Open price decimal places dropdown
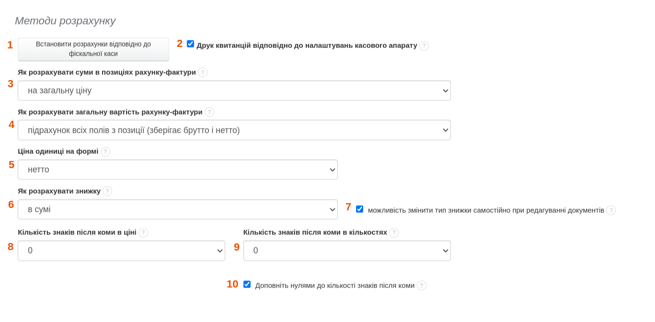The image size is (655, 322). (x=121, y=251)
